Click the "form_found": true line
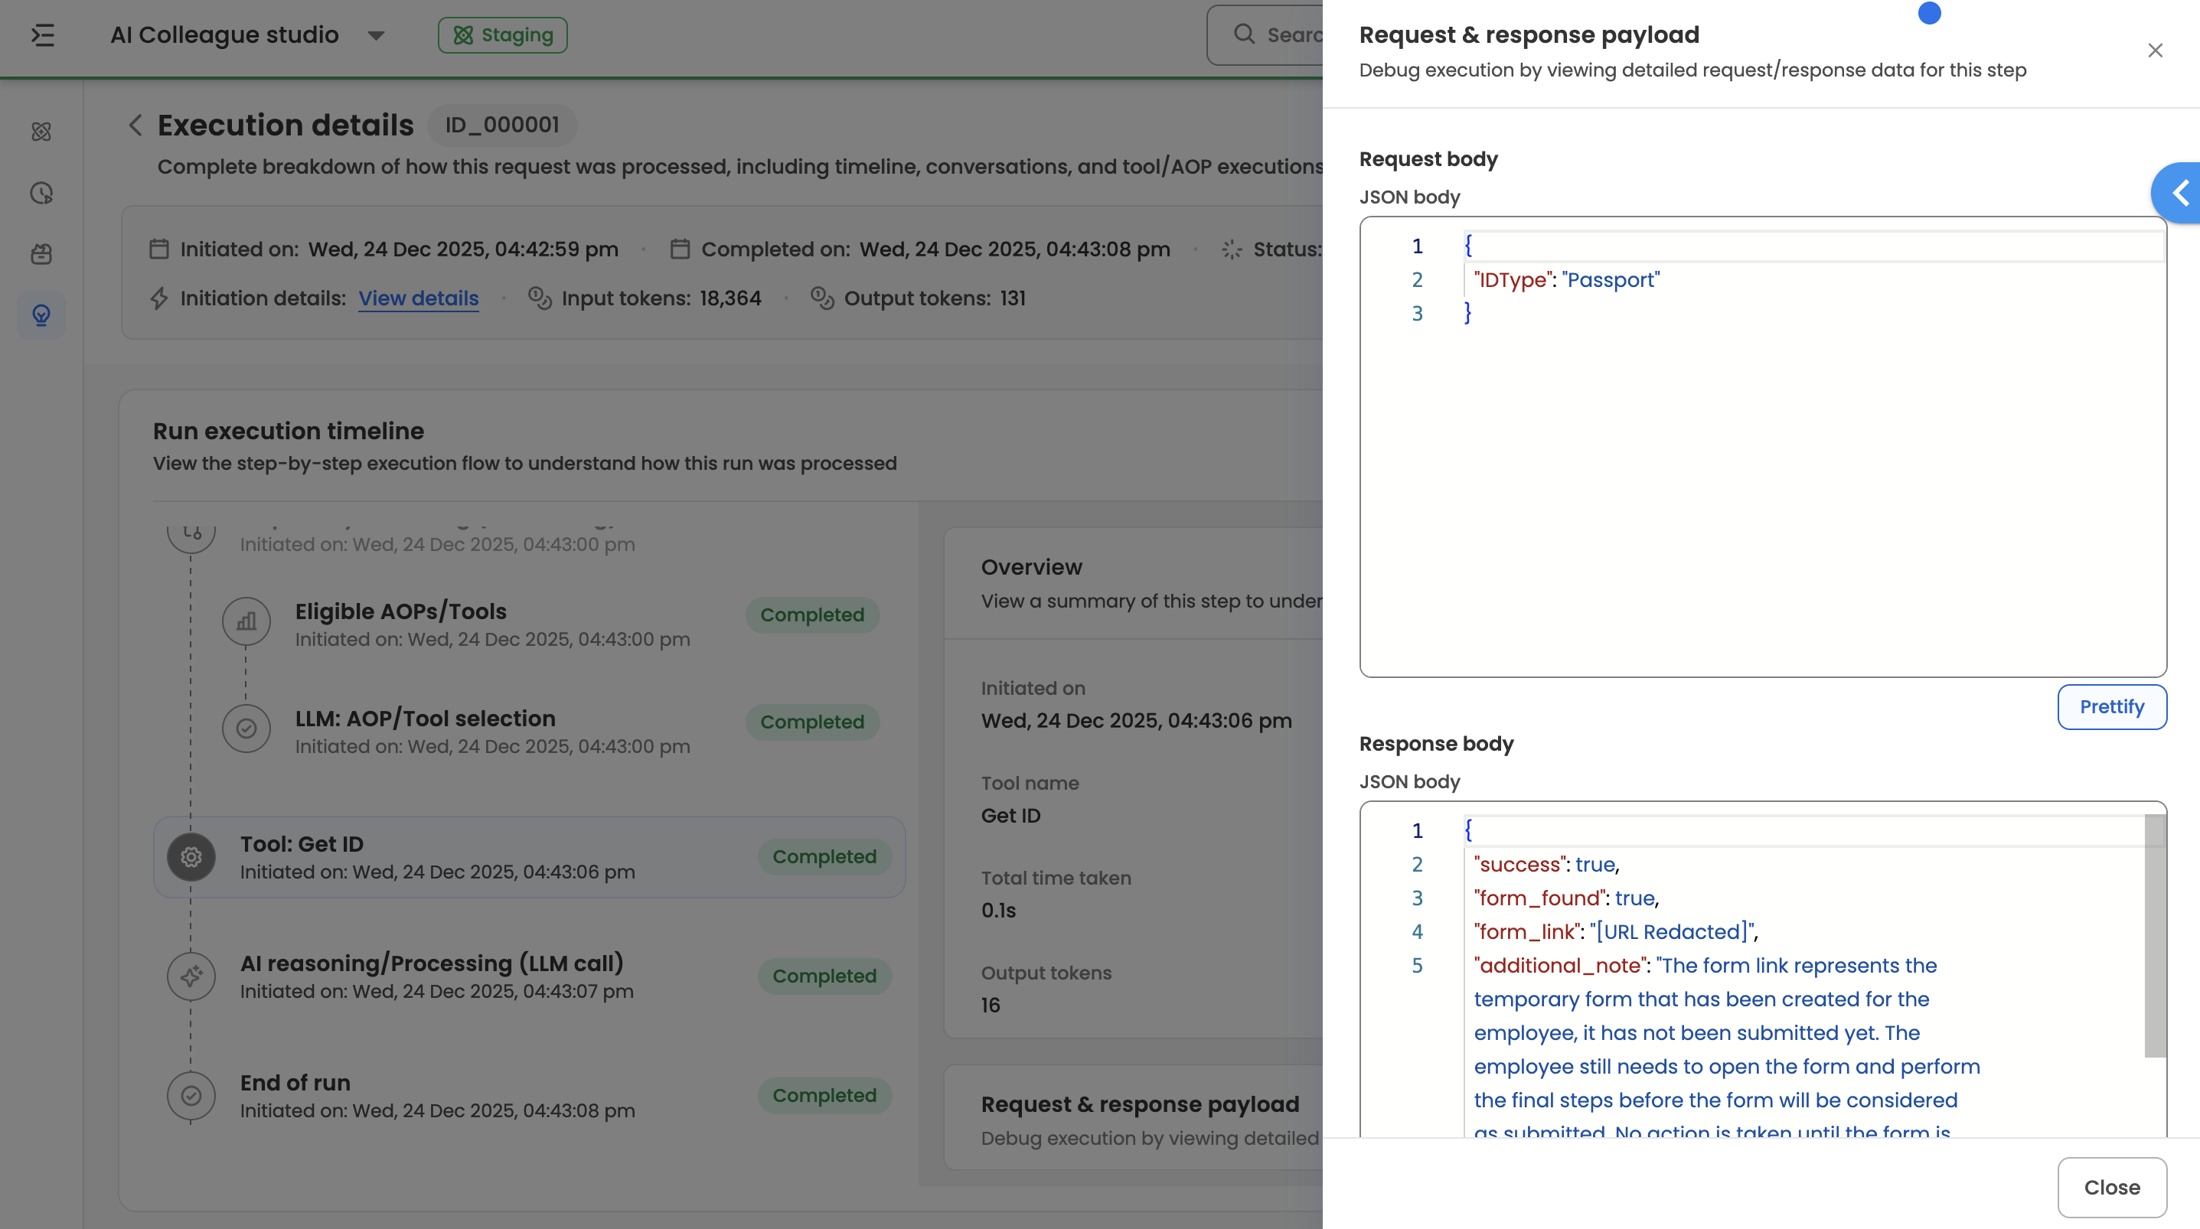2200x1229 pixels. 1565,898
